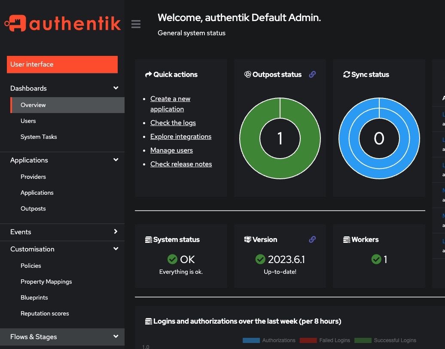
Task: Click the Outpost status zammad icon
Action: click(247, 74)
